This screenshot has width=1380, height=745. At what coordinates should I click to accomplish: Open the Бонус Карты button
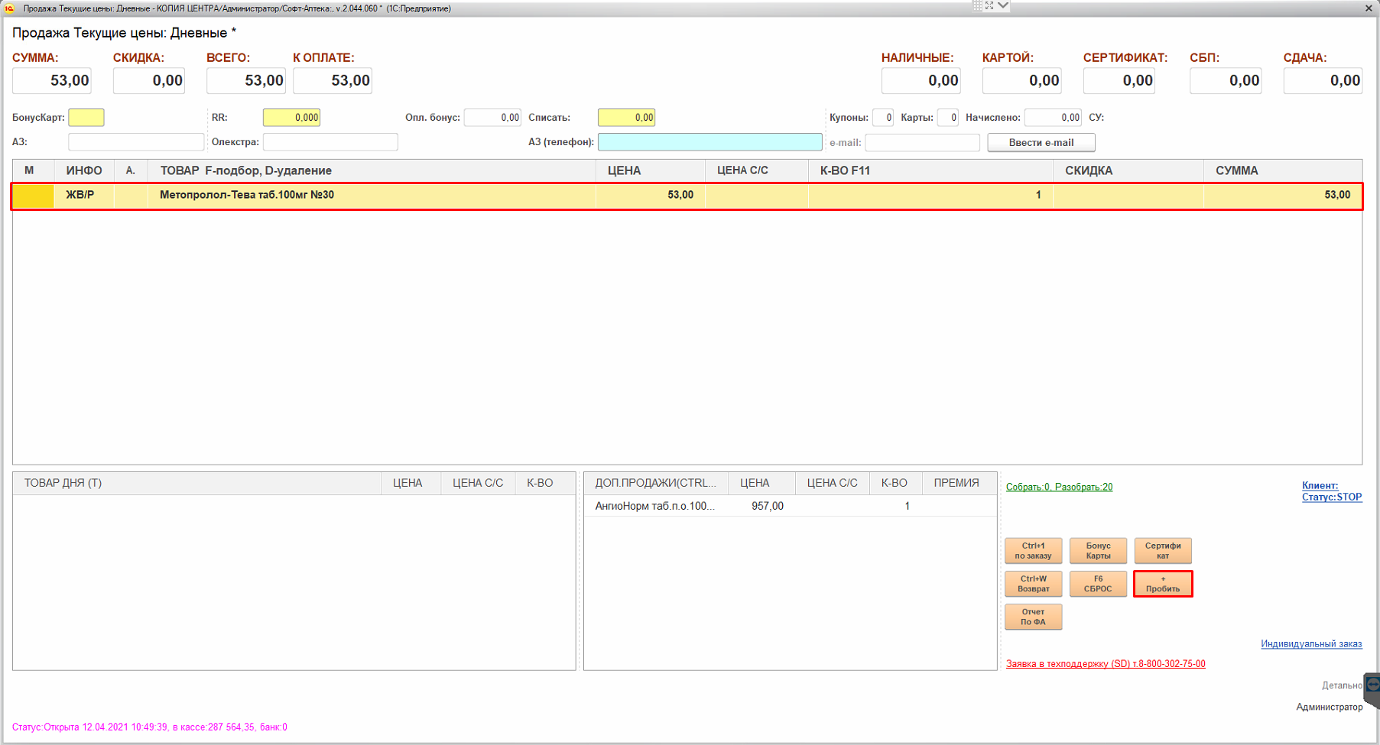pos(1098,551)
